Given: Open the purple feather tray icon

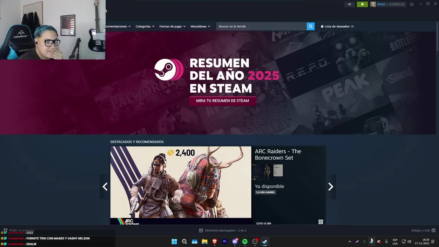Looking at the screenshot, I should tap(357, 242).
